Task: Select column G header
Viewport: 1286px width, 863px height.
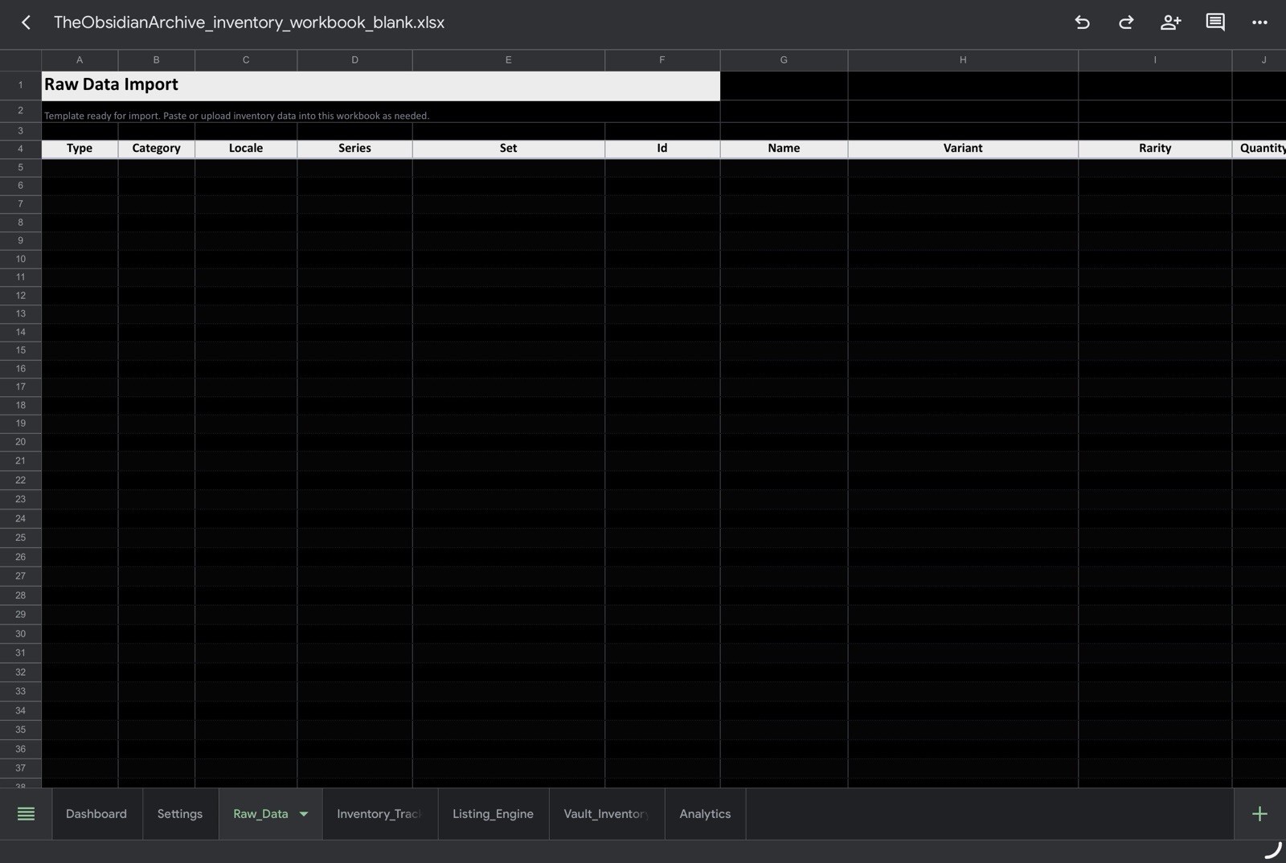Action: (x=784, y=60)
